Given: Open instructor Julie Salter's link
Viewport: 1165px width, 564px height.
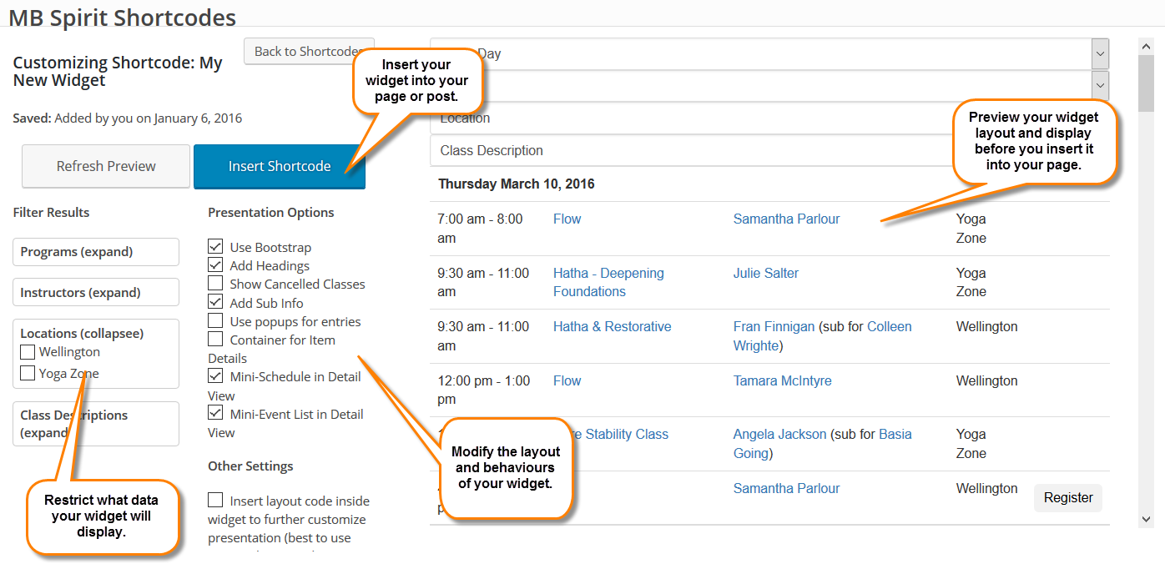Looking at the screenshot, I should point(765,273).
